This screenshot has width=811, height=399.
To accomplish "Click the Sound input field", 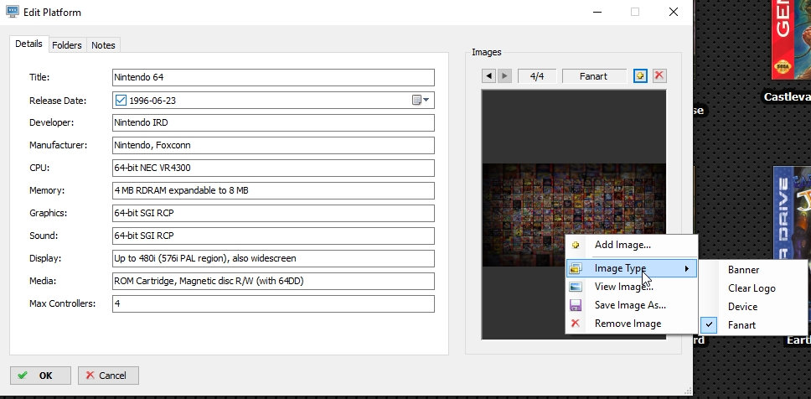I will pos(273,236).
